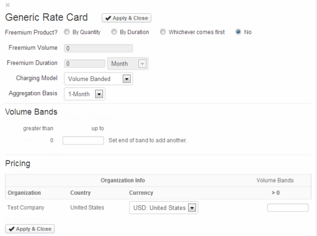Click the Freemium Duration number field

tap(84, 63)
